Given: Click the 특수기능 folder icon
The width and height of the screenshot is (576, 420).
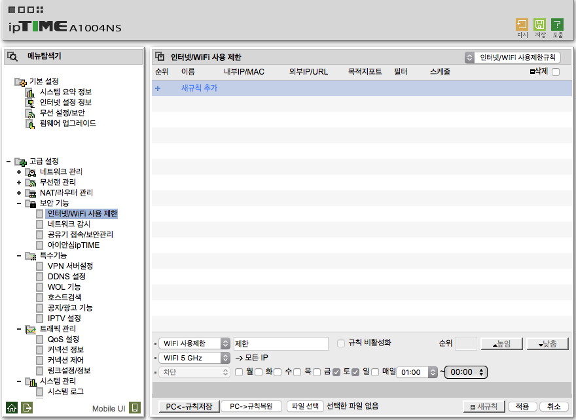Looking at the screenshot, I should 31,256.
